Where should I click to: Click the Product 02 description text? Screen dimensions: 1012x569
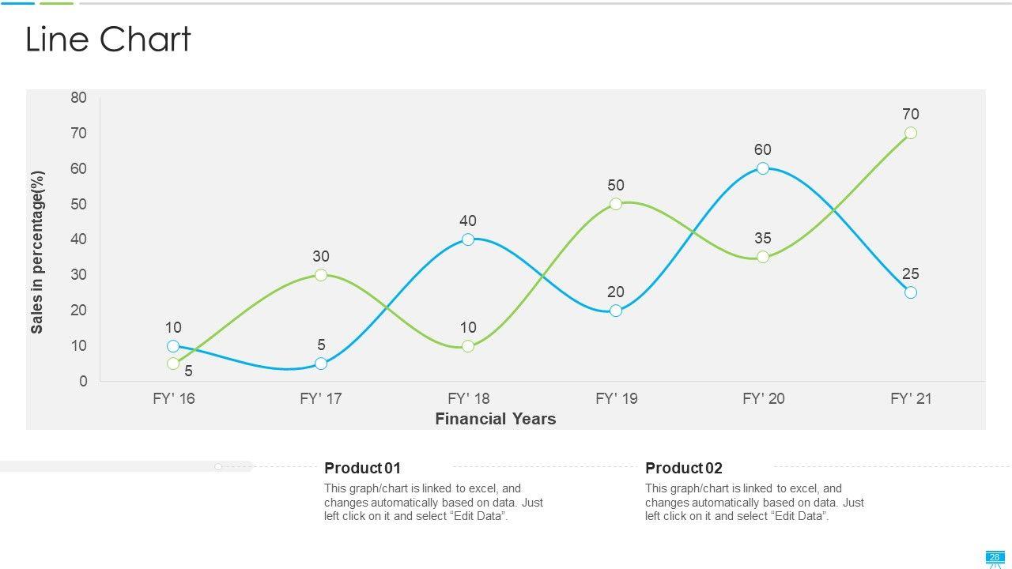tap(754, 503)
